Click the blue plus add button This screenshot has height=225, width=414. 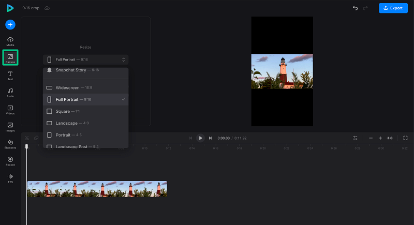[x=10, y=24]
